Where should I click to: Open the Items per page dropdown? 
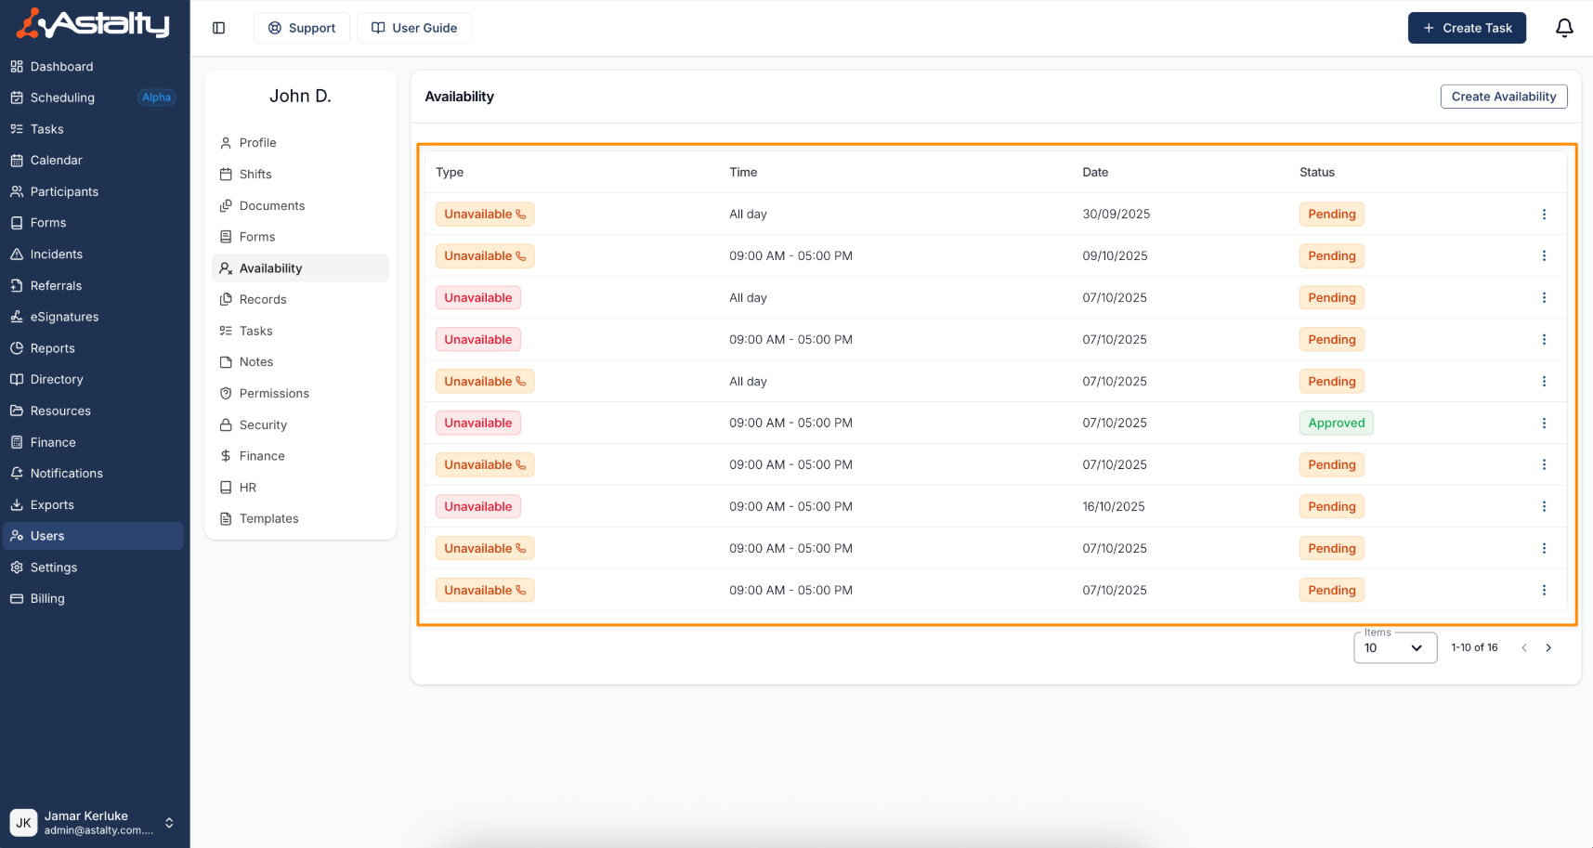[1394, 648]
